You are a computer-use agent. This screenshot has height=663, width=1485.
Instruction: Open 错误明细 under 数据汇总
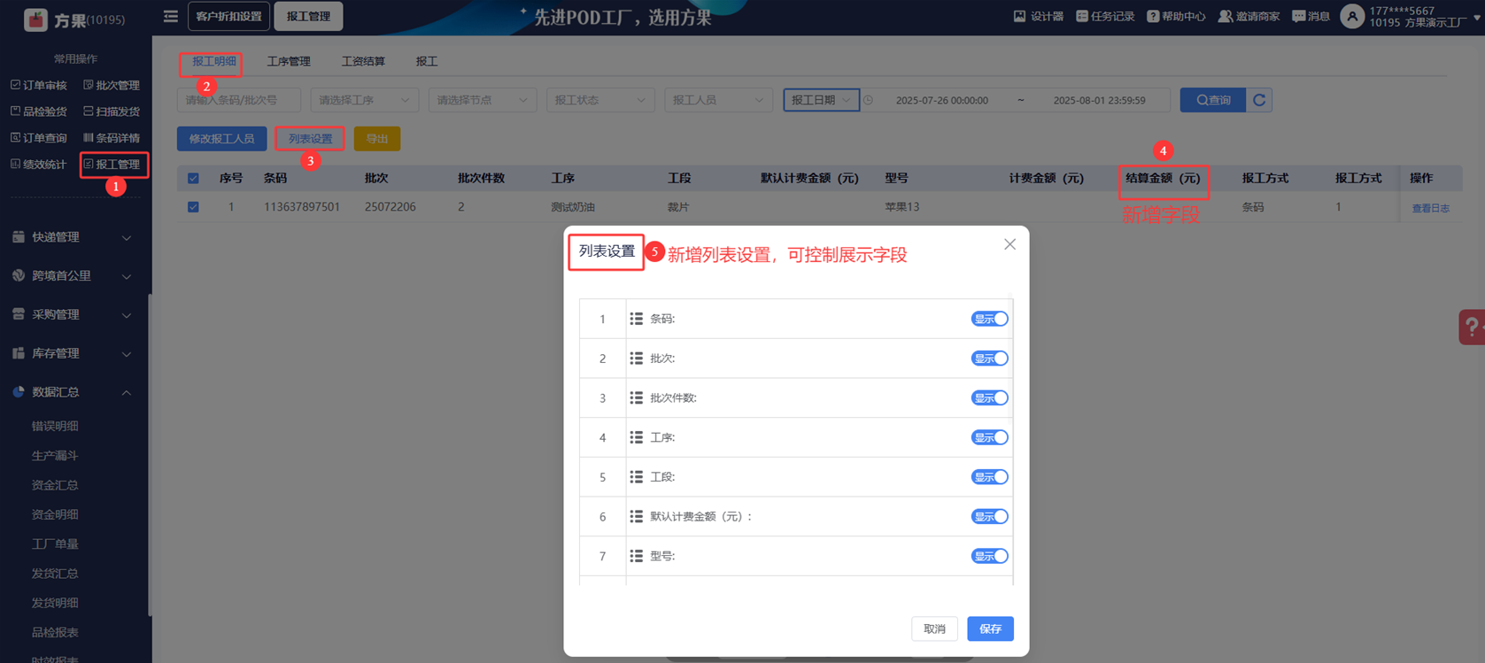(55, 426)
